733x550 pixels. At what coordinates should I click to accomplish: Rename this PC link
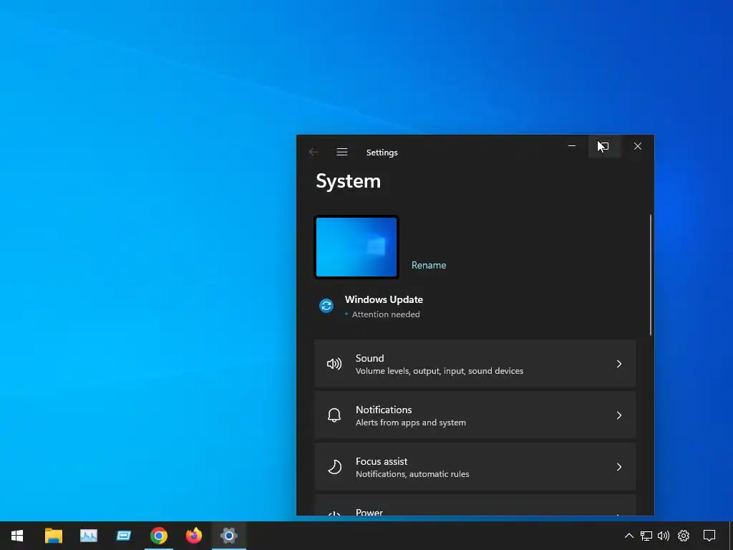(x=429, y=265)
